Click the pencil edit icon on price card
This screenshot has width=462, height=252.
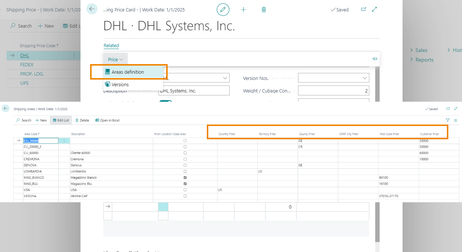(x=223, y=10)
